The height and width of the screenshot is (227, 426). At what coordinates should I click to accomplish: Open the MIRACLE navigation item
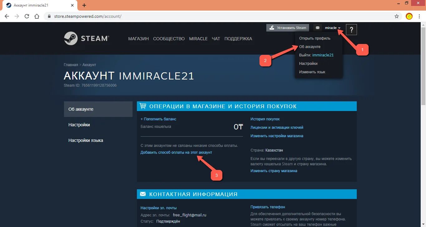click(198, 39)
